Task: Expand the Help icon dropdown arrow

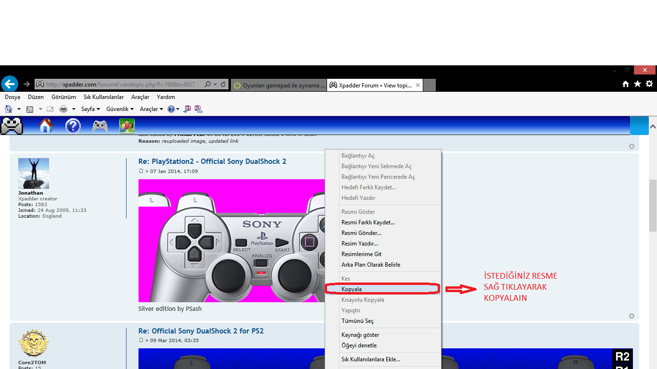Action: [x=177, y=109]
